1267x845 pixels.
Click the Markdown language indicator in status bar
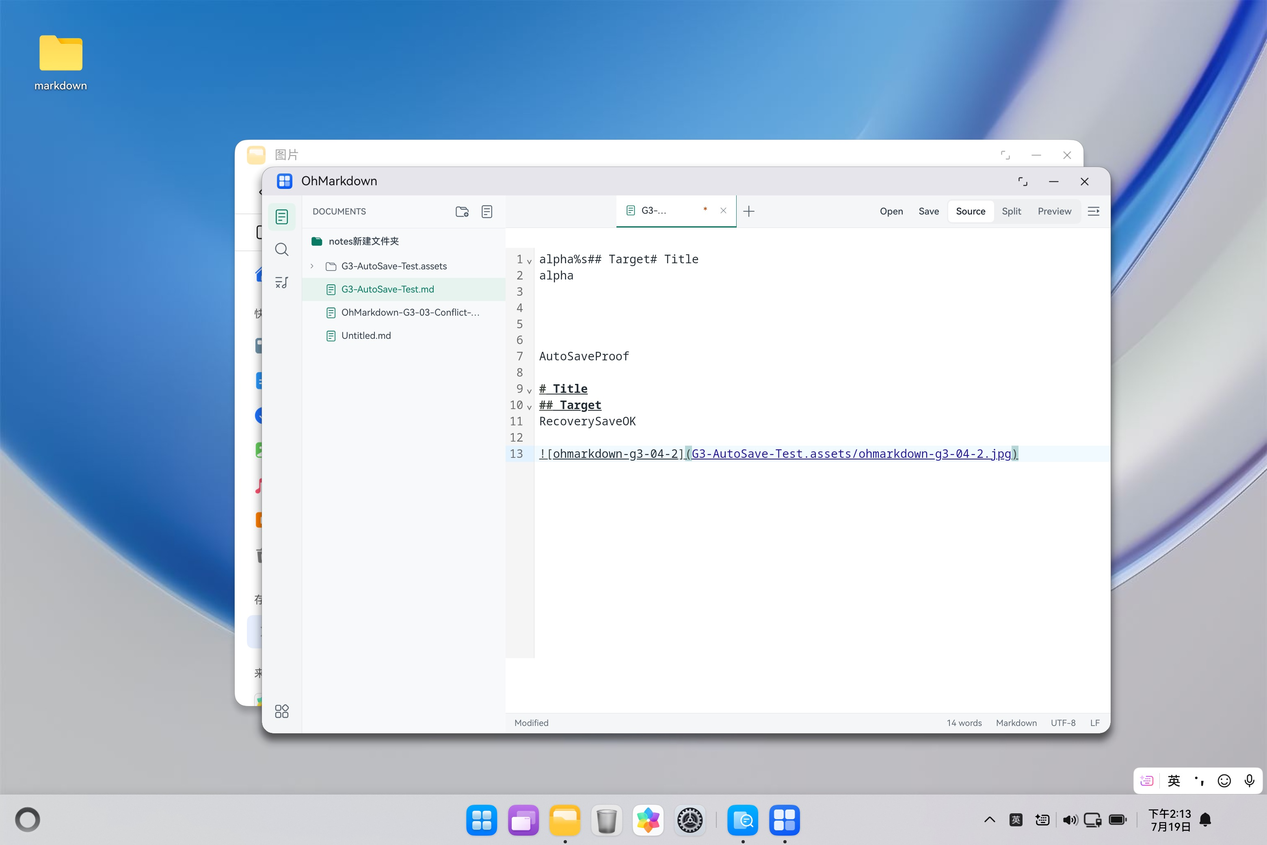[1016, 723]
